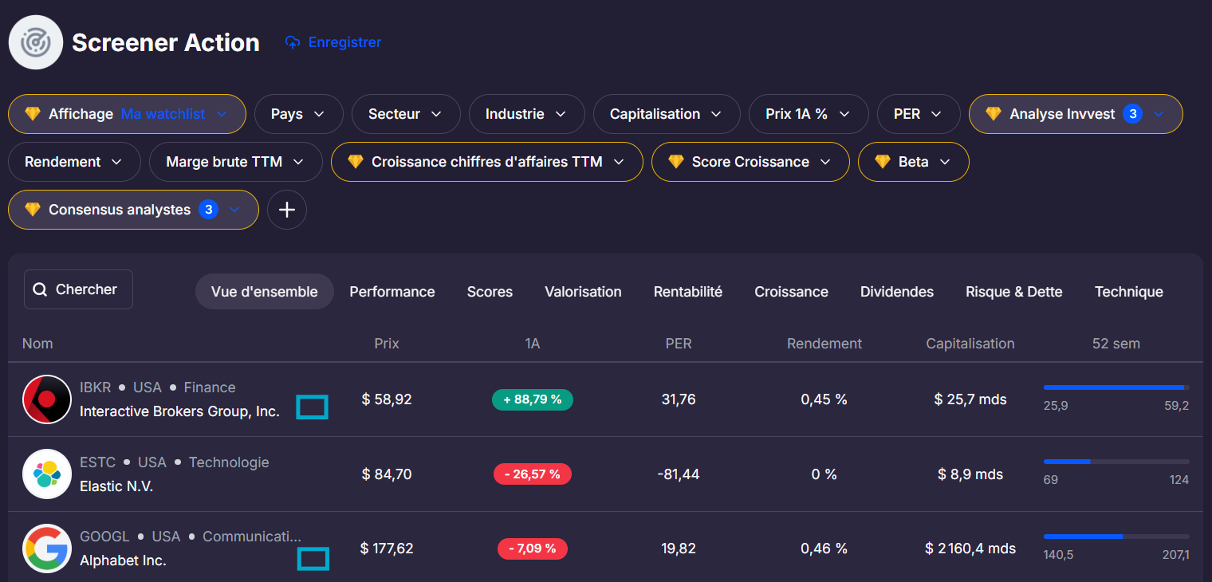Expand the Rendement filter dropdown

point(74,162)
